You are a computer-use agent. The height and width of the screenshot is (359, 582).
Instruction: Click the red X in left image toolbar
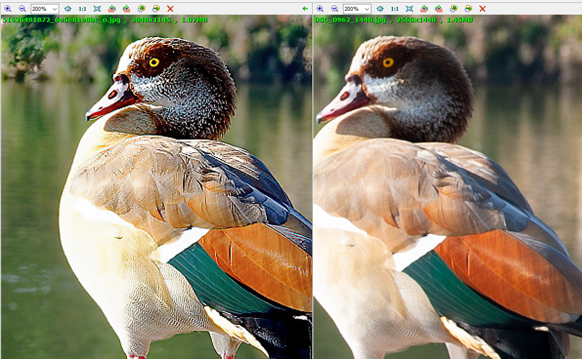170,9
